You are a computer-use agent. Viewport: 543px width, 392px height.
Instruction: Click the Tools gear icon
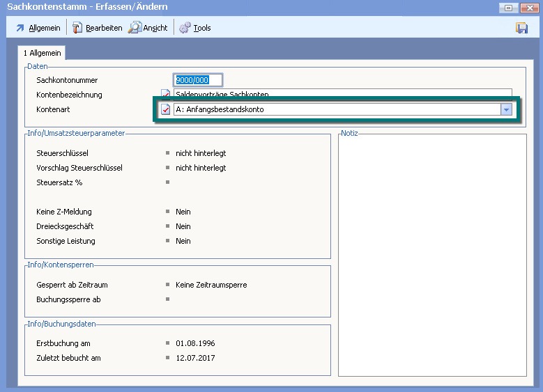pyautogui.click(x=185, y=28)
